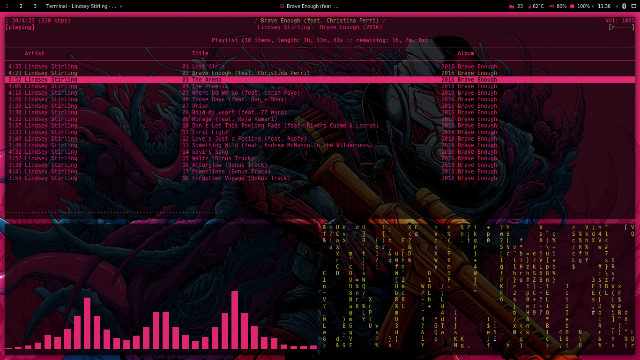640x360 pixels.
Task: Expand chevron left of clock 11:36
Action: point(593,6)
